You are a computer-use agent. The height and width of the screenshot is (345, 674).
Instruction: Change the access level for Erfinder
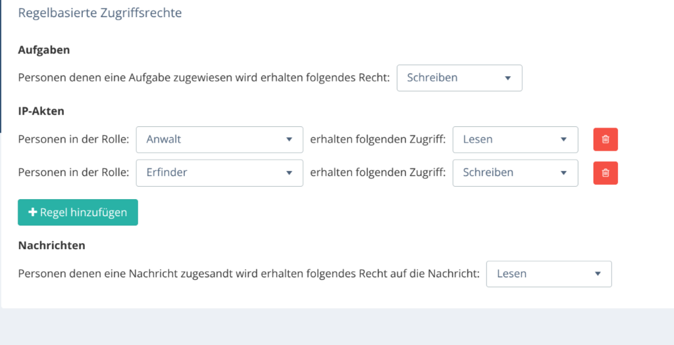click(515, 173)
